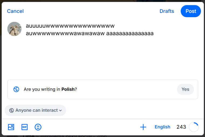Click the profile avatar picture
This screenshot has height=137, width=205.
(14, 29)
